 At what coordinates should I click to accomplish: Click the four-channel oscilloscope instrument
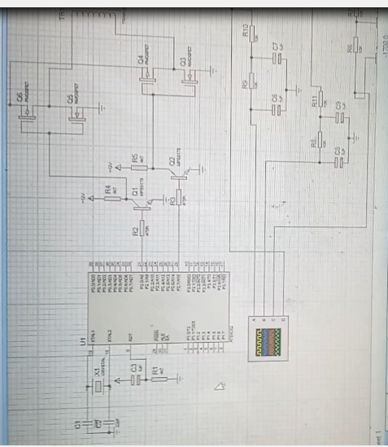268,339
